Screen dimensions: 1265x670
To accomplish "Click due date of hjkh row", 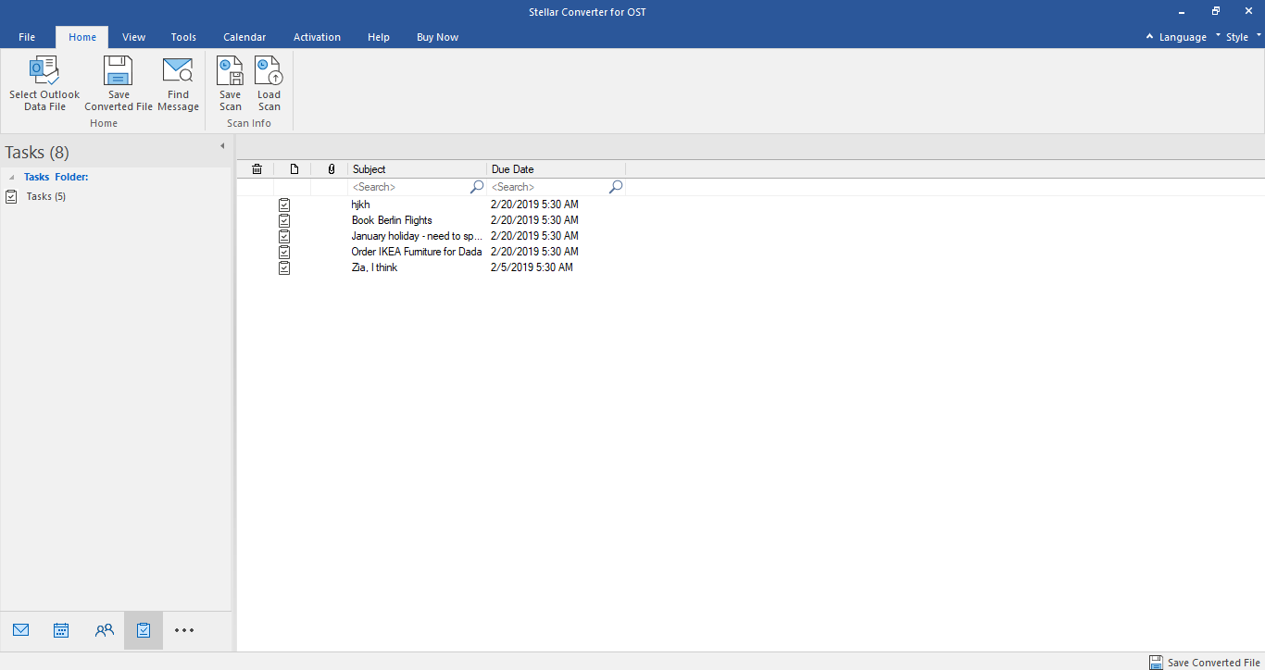I will tap(534, 205).
